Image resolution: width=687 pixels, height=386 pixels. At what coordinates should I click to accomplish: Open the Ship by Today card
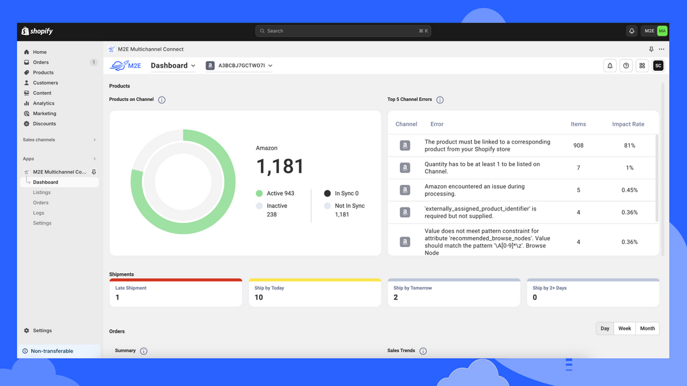tap(315, 293)
